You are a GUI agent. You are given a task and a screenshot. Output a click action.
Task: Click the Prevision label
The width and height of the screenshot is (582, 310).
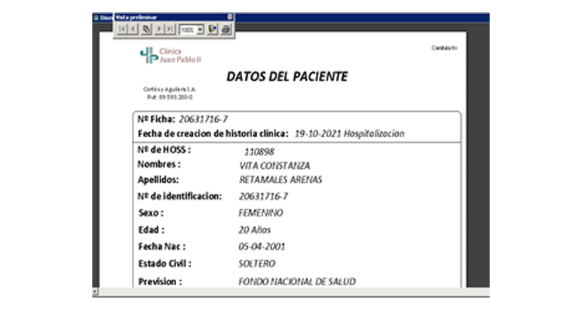161,281
